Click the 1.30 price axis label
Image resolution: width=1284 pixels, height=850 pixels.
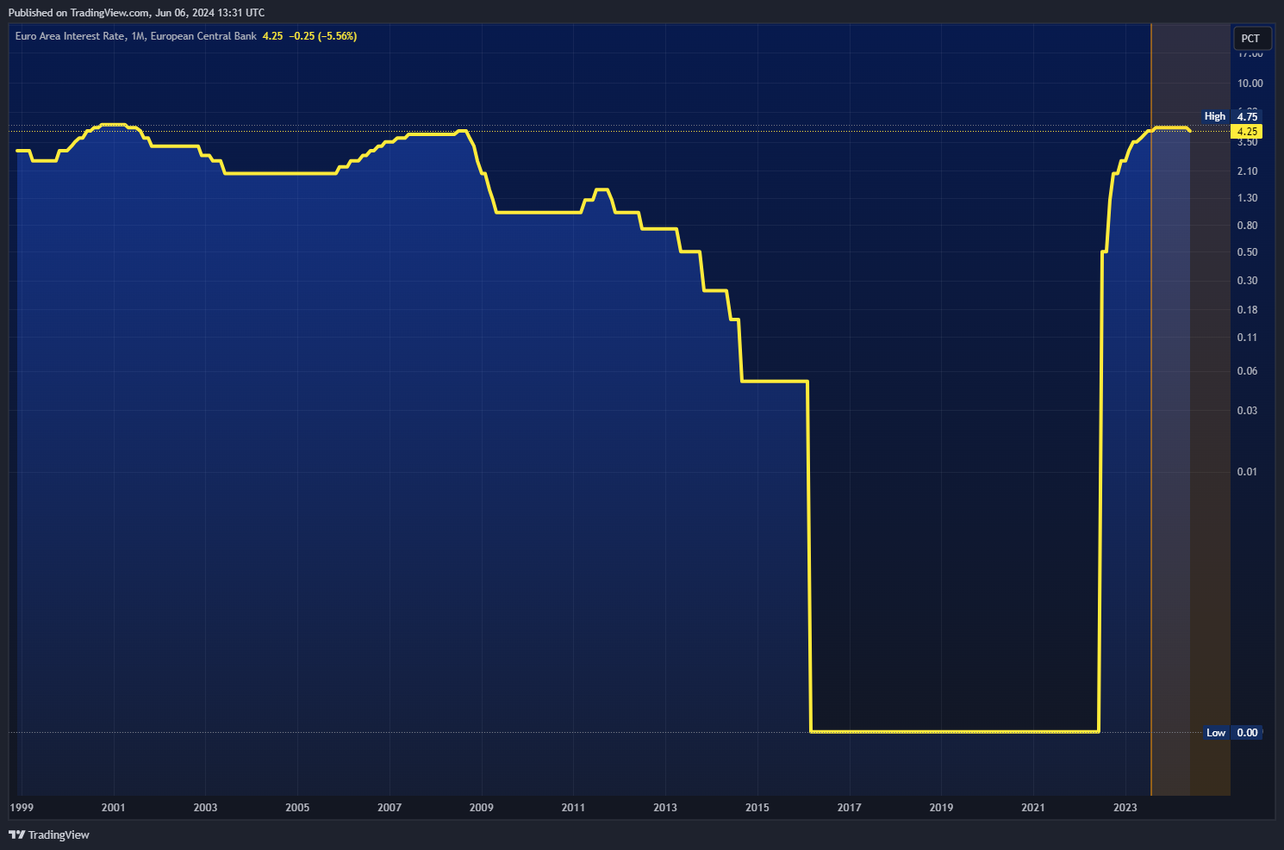pos(1247,198)
